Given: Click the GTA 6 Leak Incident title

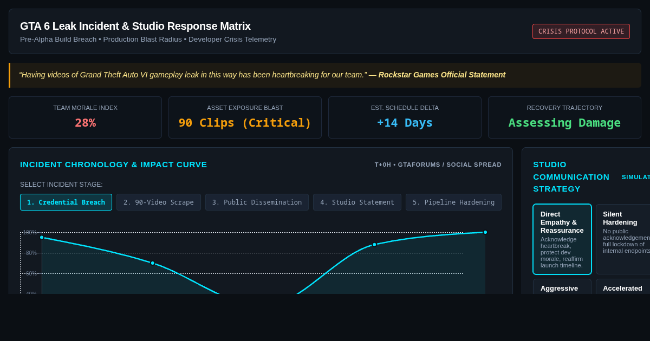Looking at the screenshot, I should pyautogui.click(x=135, y=26).
